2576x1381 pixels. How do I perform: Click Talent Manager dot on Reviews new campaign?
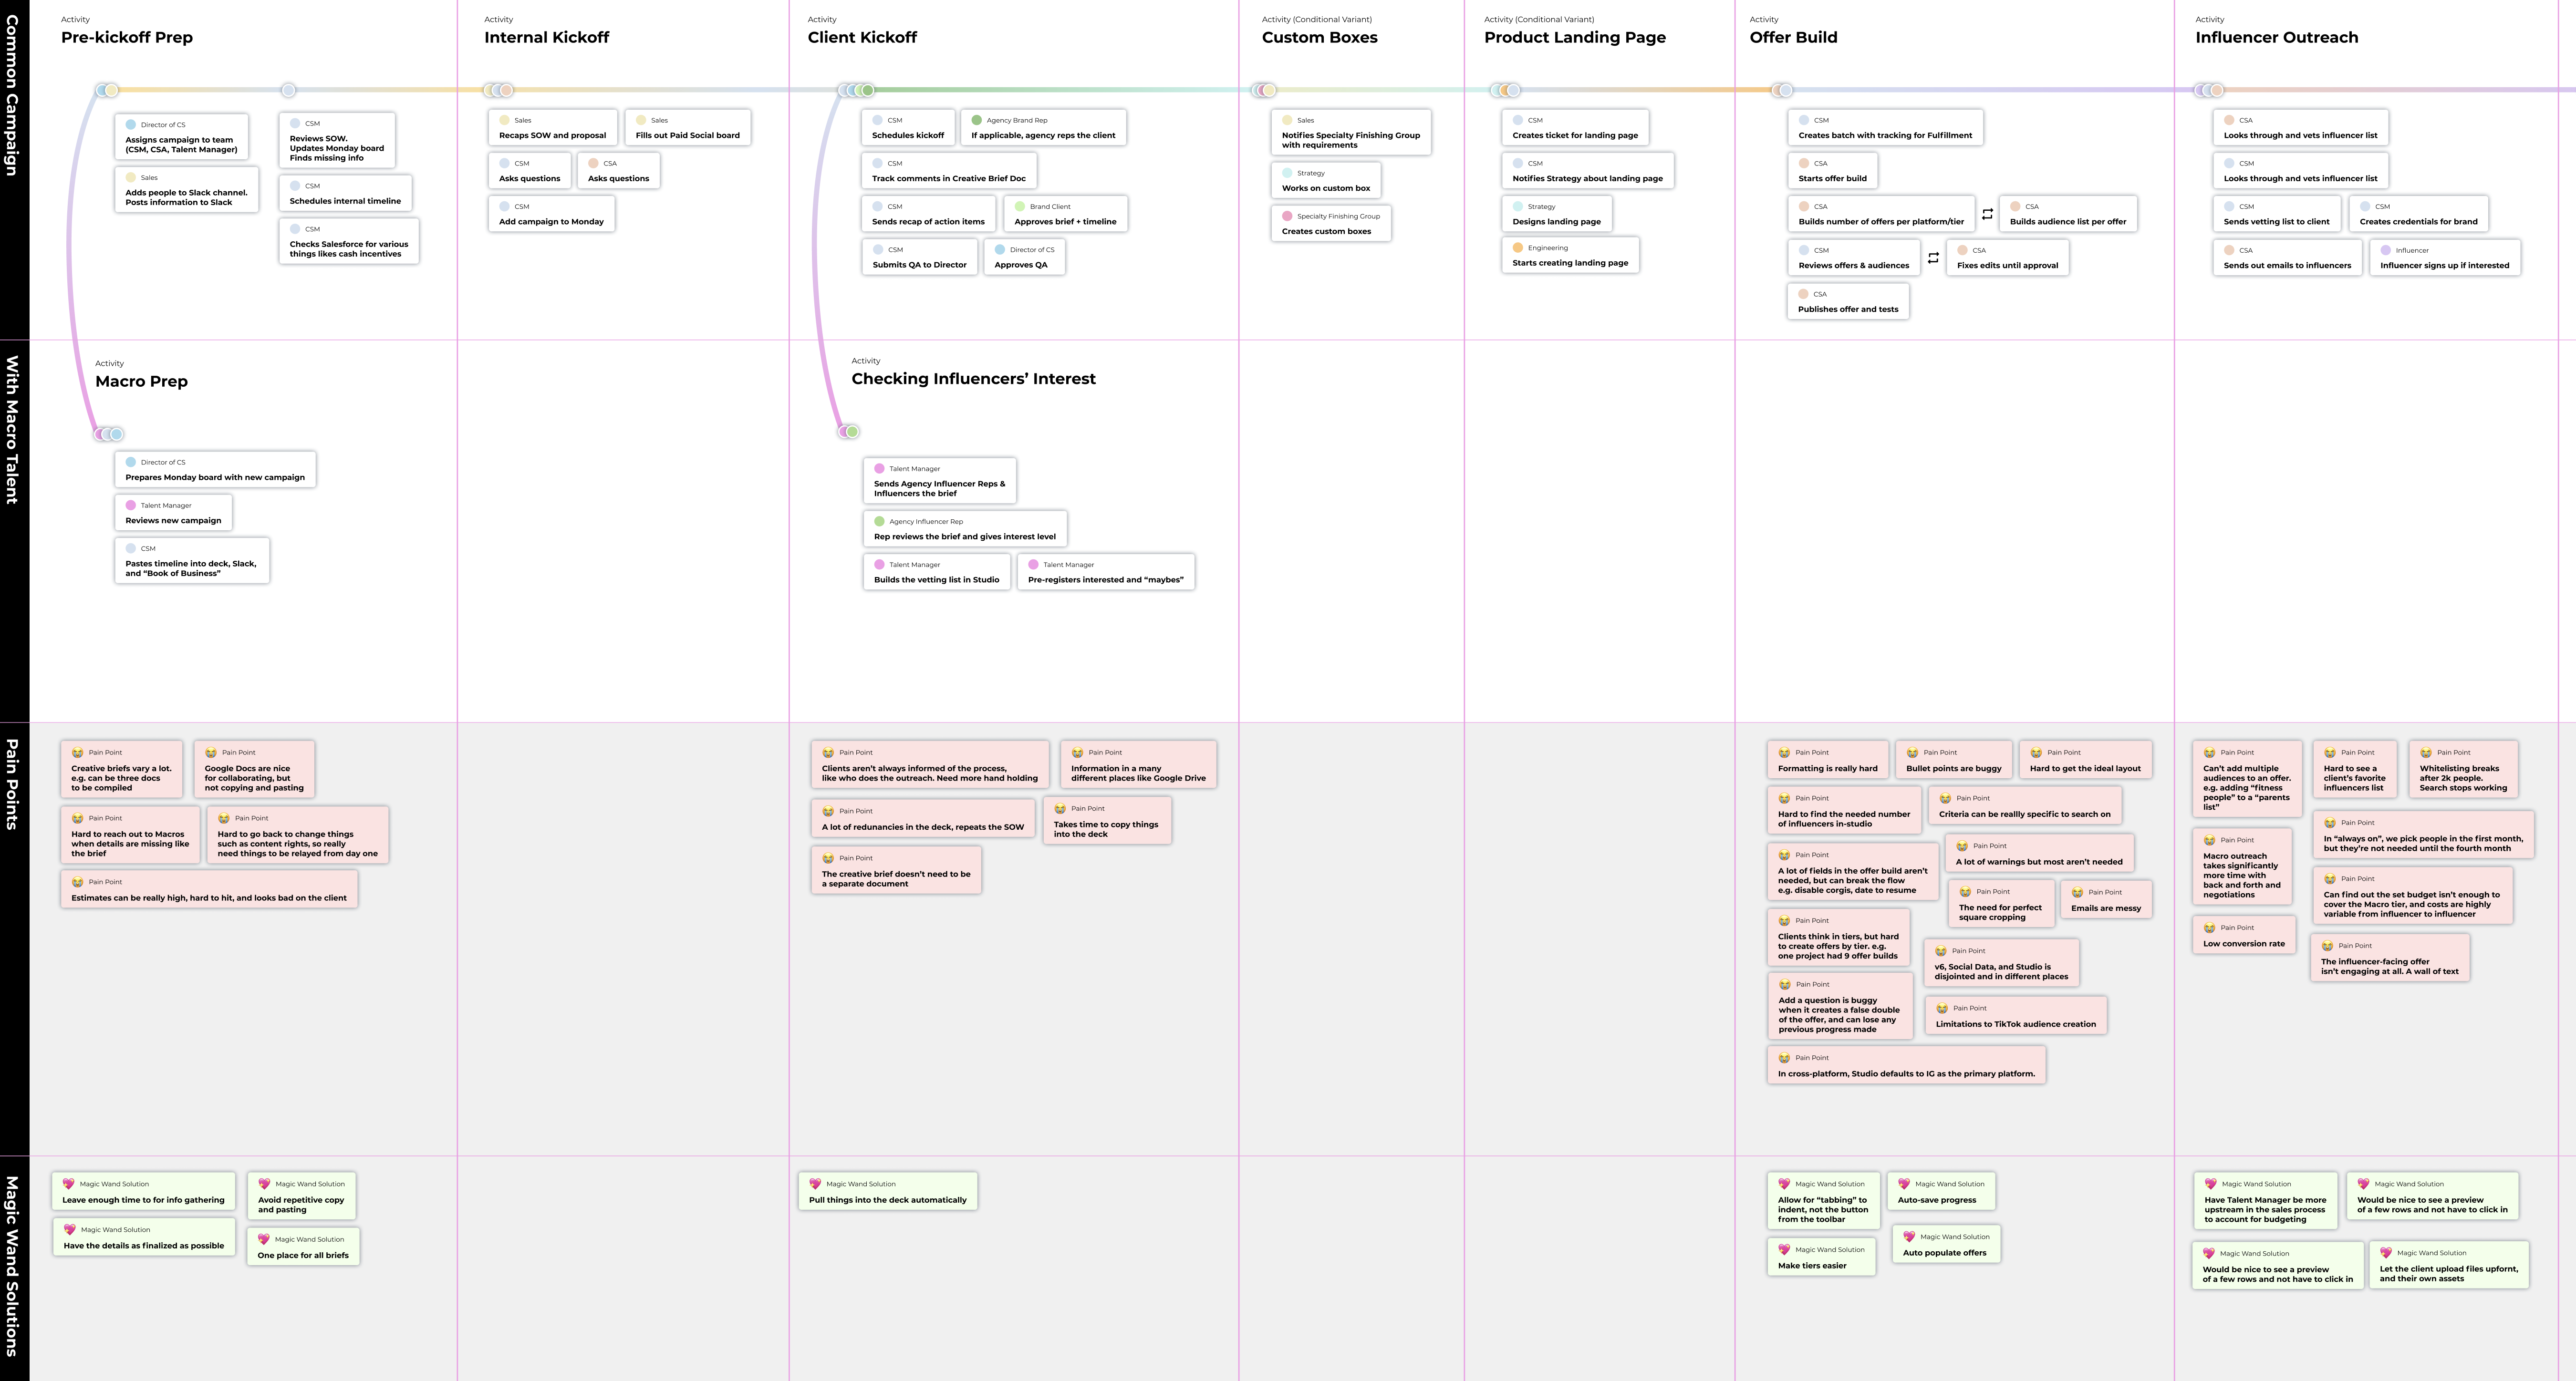[x=131, y=506]
